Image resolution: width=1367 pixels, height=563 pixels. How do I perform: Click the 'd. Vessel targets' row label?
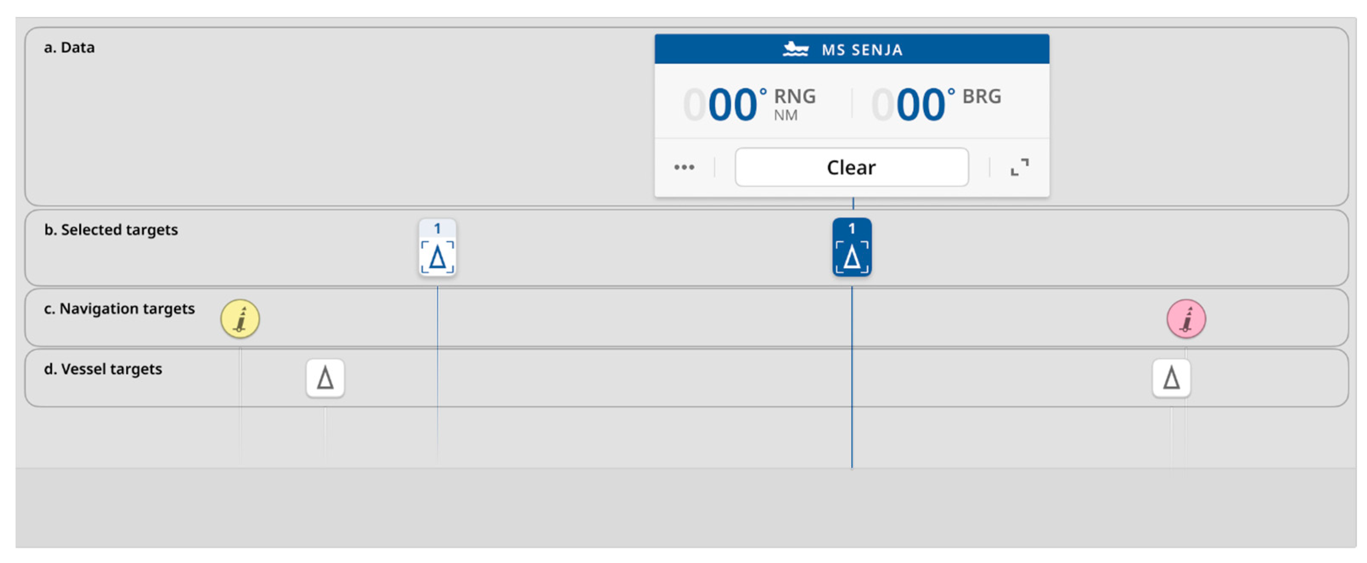coord(103,370)
